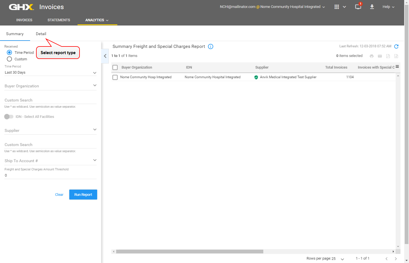Click the Run Report button
This screenshot has height=263, width=409.
click(x=83, y=194)
